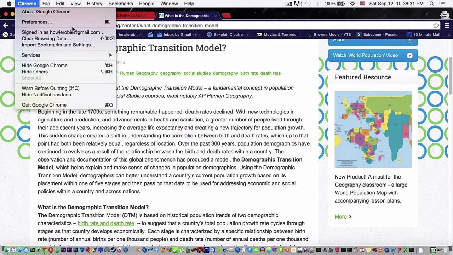Click the 'geography' tag link
Image resolution: width=453 pixels, height=255 pixels.
(x=171, y=73)
